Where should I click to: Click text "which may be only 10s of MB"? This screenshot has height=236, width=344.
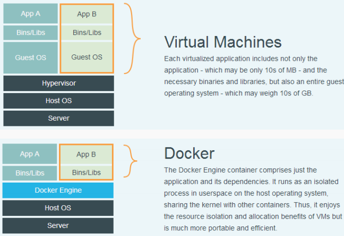(251, 70)
